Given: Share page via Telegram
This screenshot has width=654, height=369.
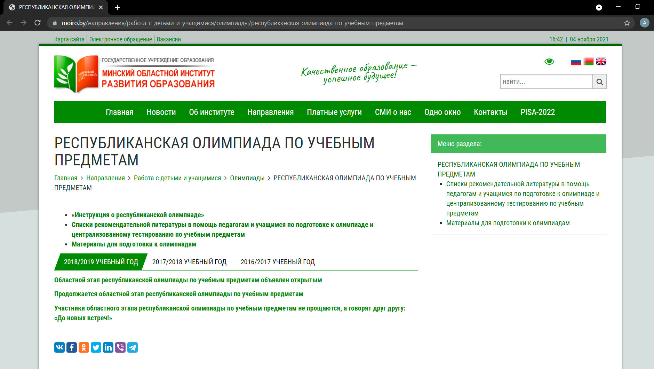Looking at the screenshot, I should click(x=133, y=347).
